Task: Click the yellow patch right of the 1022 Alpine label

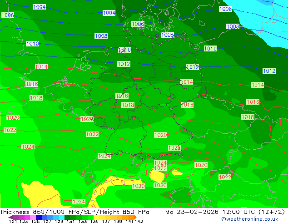Action: [x=176, y=173]
